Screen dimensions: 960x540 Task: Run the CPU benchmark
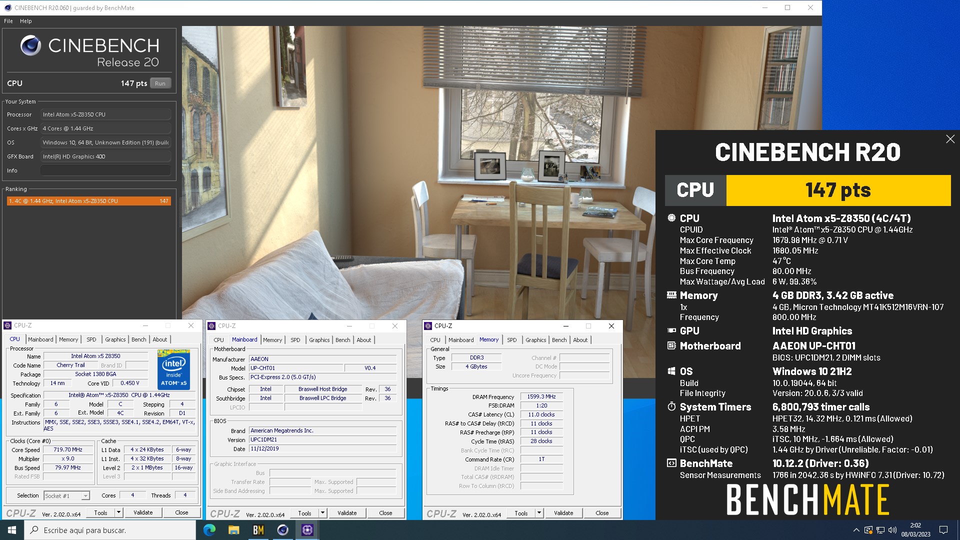160,83
